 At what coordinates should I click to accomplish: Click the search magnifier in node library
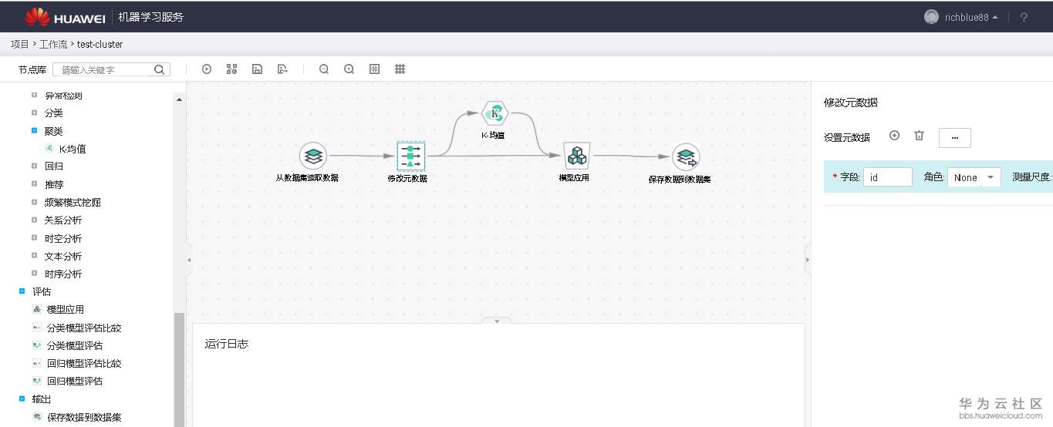[x=159, y=69]
